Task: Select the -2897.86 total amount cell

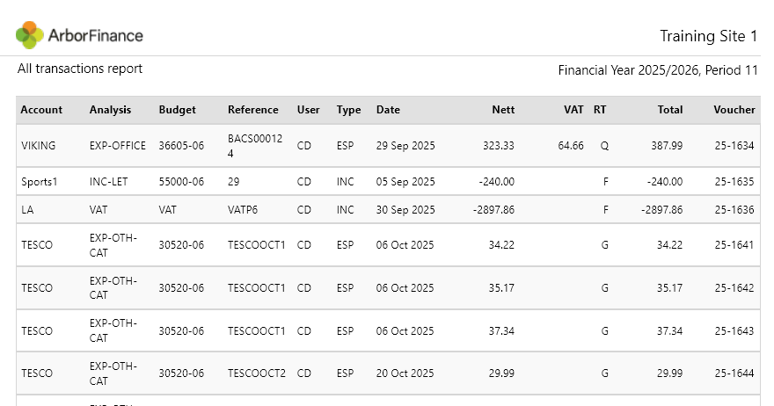Action: [x=661, y=210]
